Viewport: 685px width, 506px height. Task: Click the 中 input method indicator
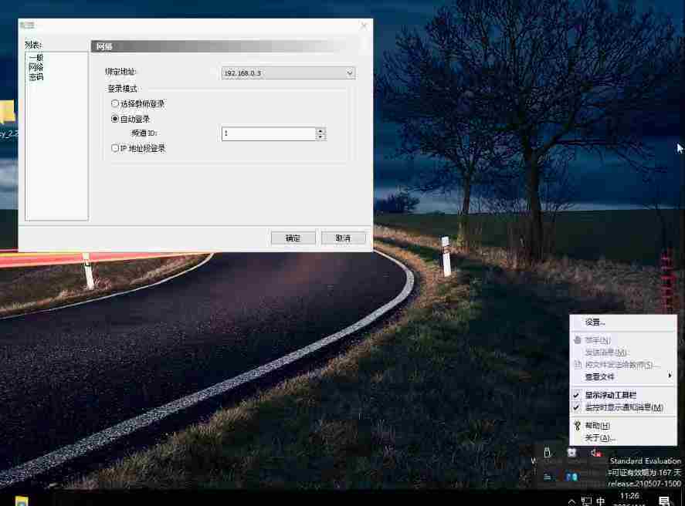tap(601, 501)
